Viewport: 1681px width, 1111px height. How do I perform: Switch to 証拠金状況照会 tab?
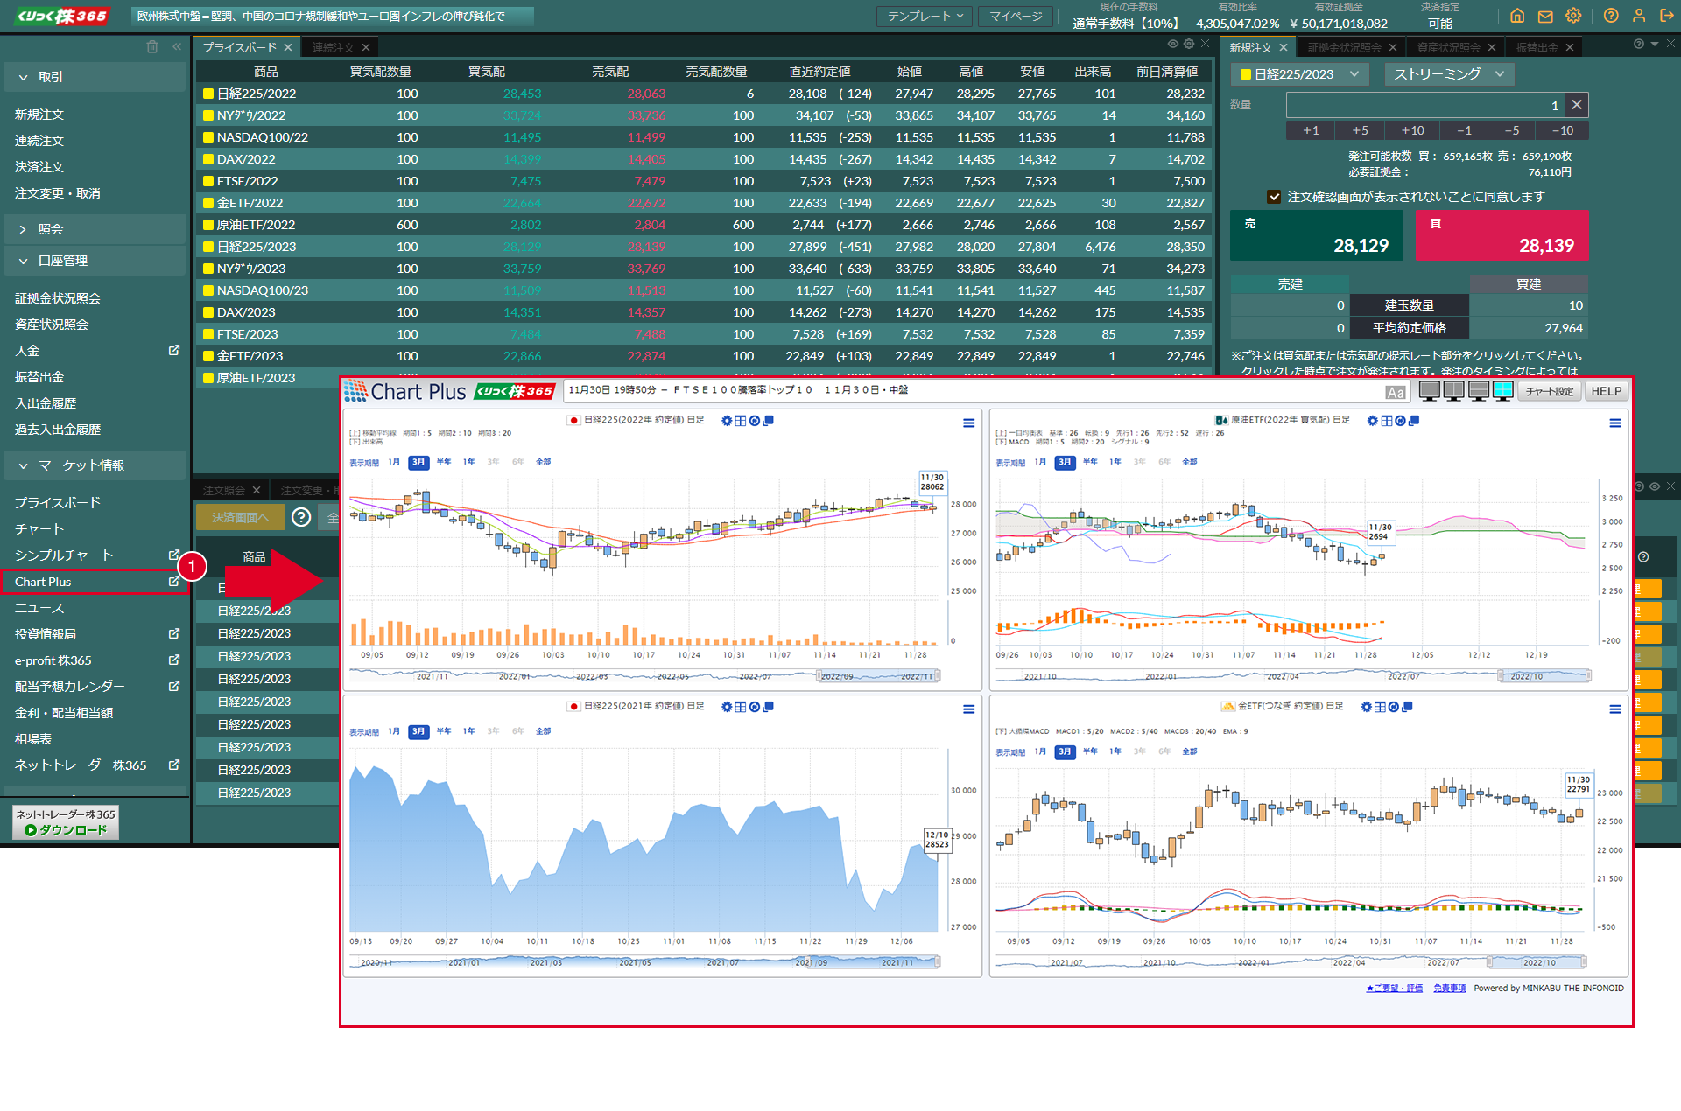pyautogui.click(x=1345, y=47)
